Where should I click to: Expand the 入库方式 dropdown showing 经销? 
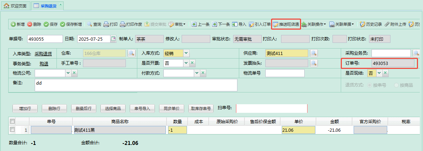(186, 53)
